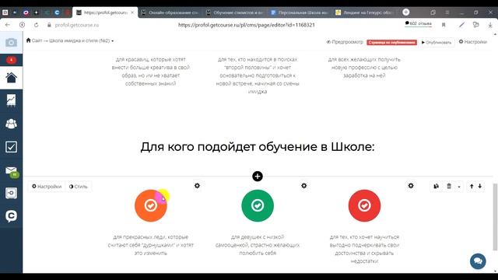Open the camera profile icon in the sidebar
Screen dimensions: 498x280
click(11, 42)
